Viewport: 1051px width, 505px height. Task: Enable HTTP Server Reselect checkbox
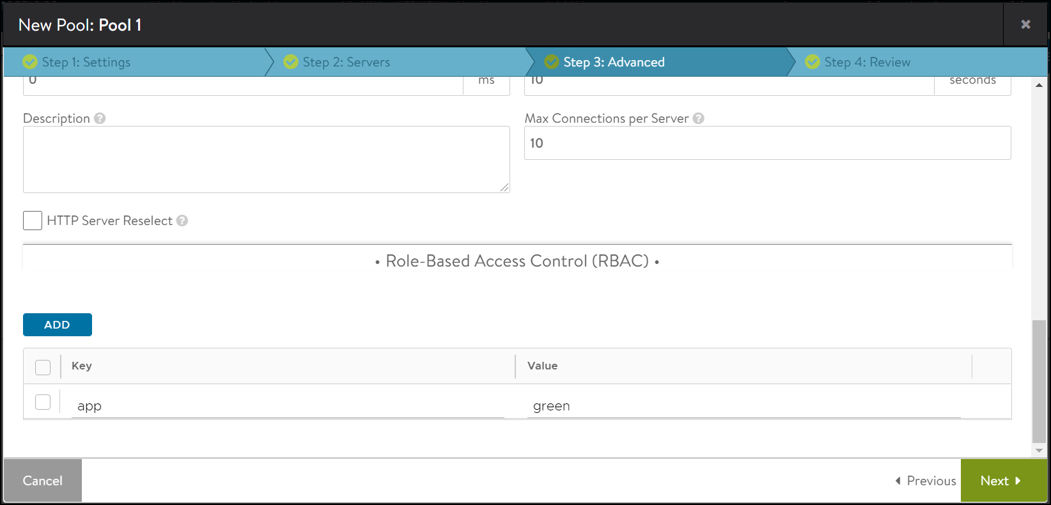33,221
